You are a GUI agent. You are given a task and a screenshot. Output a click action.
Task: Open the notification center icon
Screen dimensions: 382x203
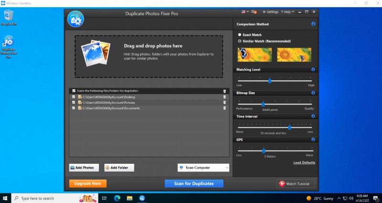376,198
